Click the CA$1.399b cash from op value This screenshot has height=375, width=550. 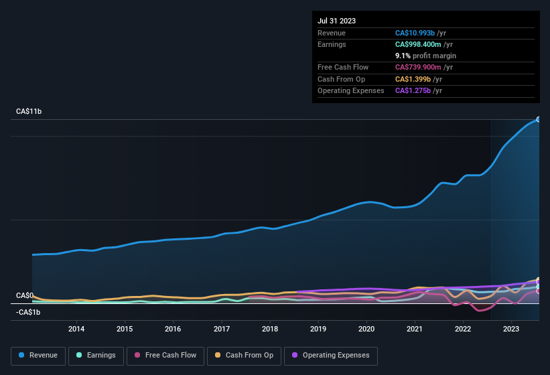pos(413,79)
